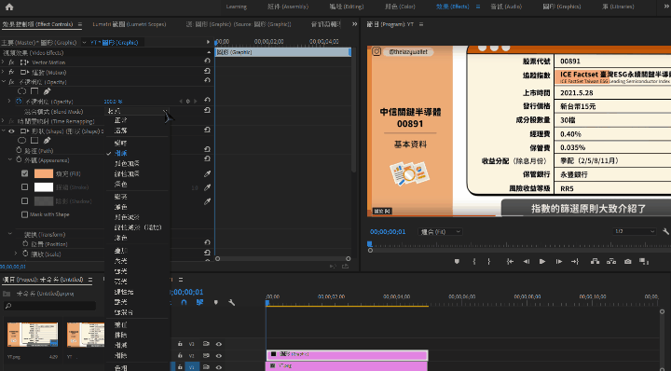This screenshot has height=371, width=671.
Task: Toggle snapping magnet in the timeline
Action: coord(184,303)
